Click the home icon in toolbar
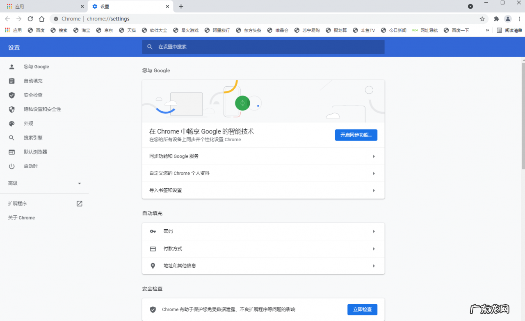The height and width of the screenshot is (321, 525). pos(42,18)
